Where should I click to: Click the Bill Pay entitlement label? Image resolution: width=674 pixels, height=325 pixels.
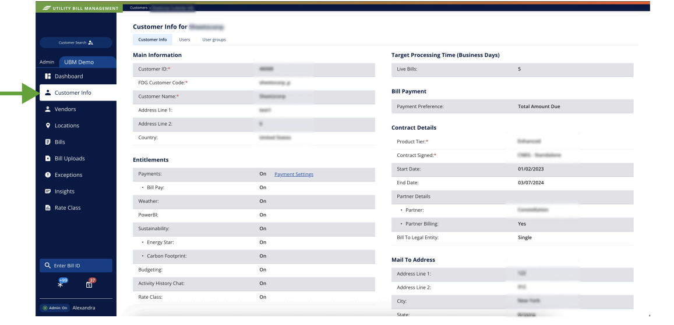156,187
